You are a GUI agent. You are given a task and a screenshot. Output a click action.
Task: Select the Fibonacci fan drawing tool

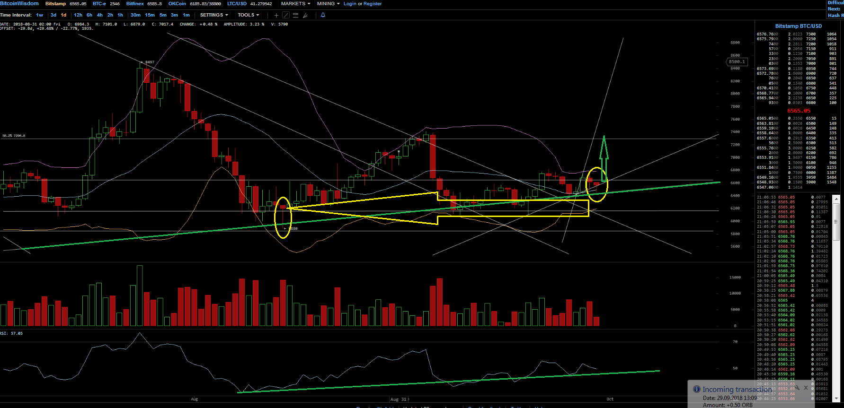click(305, 15)
